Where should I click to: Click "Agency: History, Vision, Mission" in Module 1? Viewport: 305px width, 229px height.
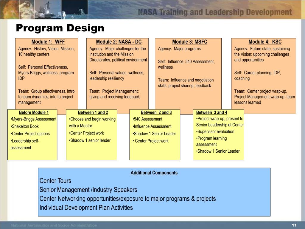click(46, 51)
